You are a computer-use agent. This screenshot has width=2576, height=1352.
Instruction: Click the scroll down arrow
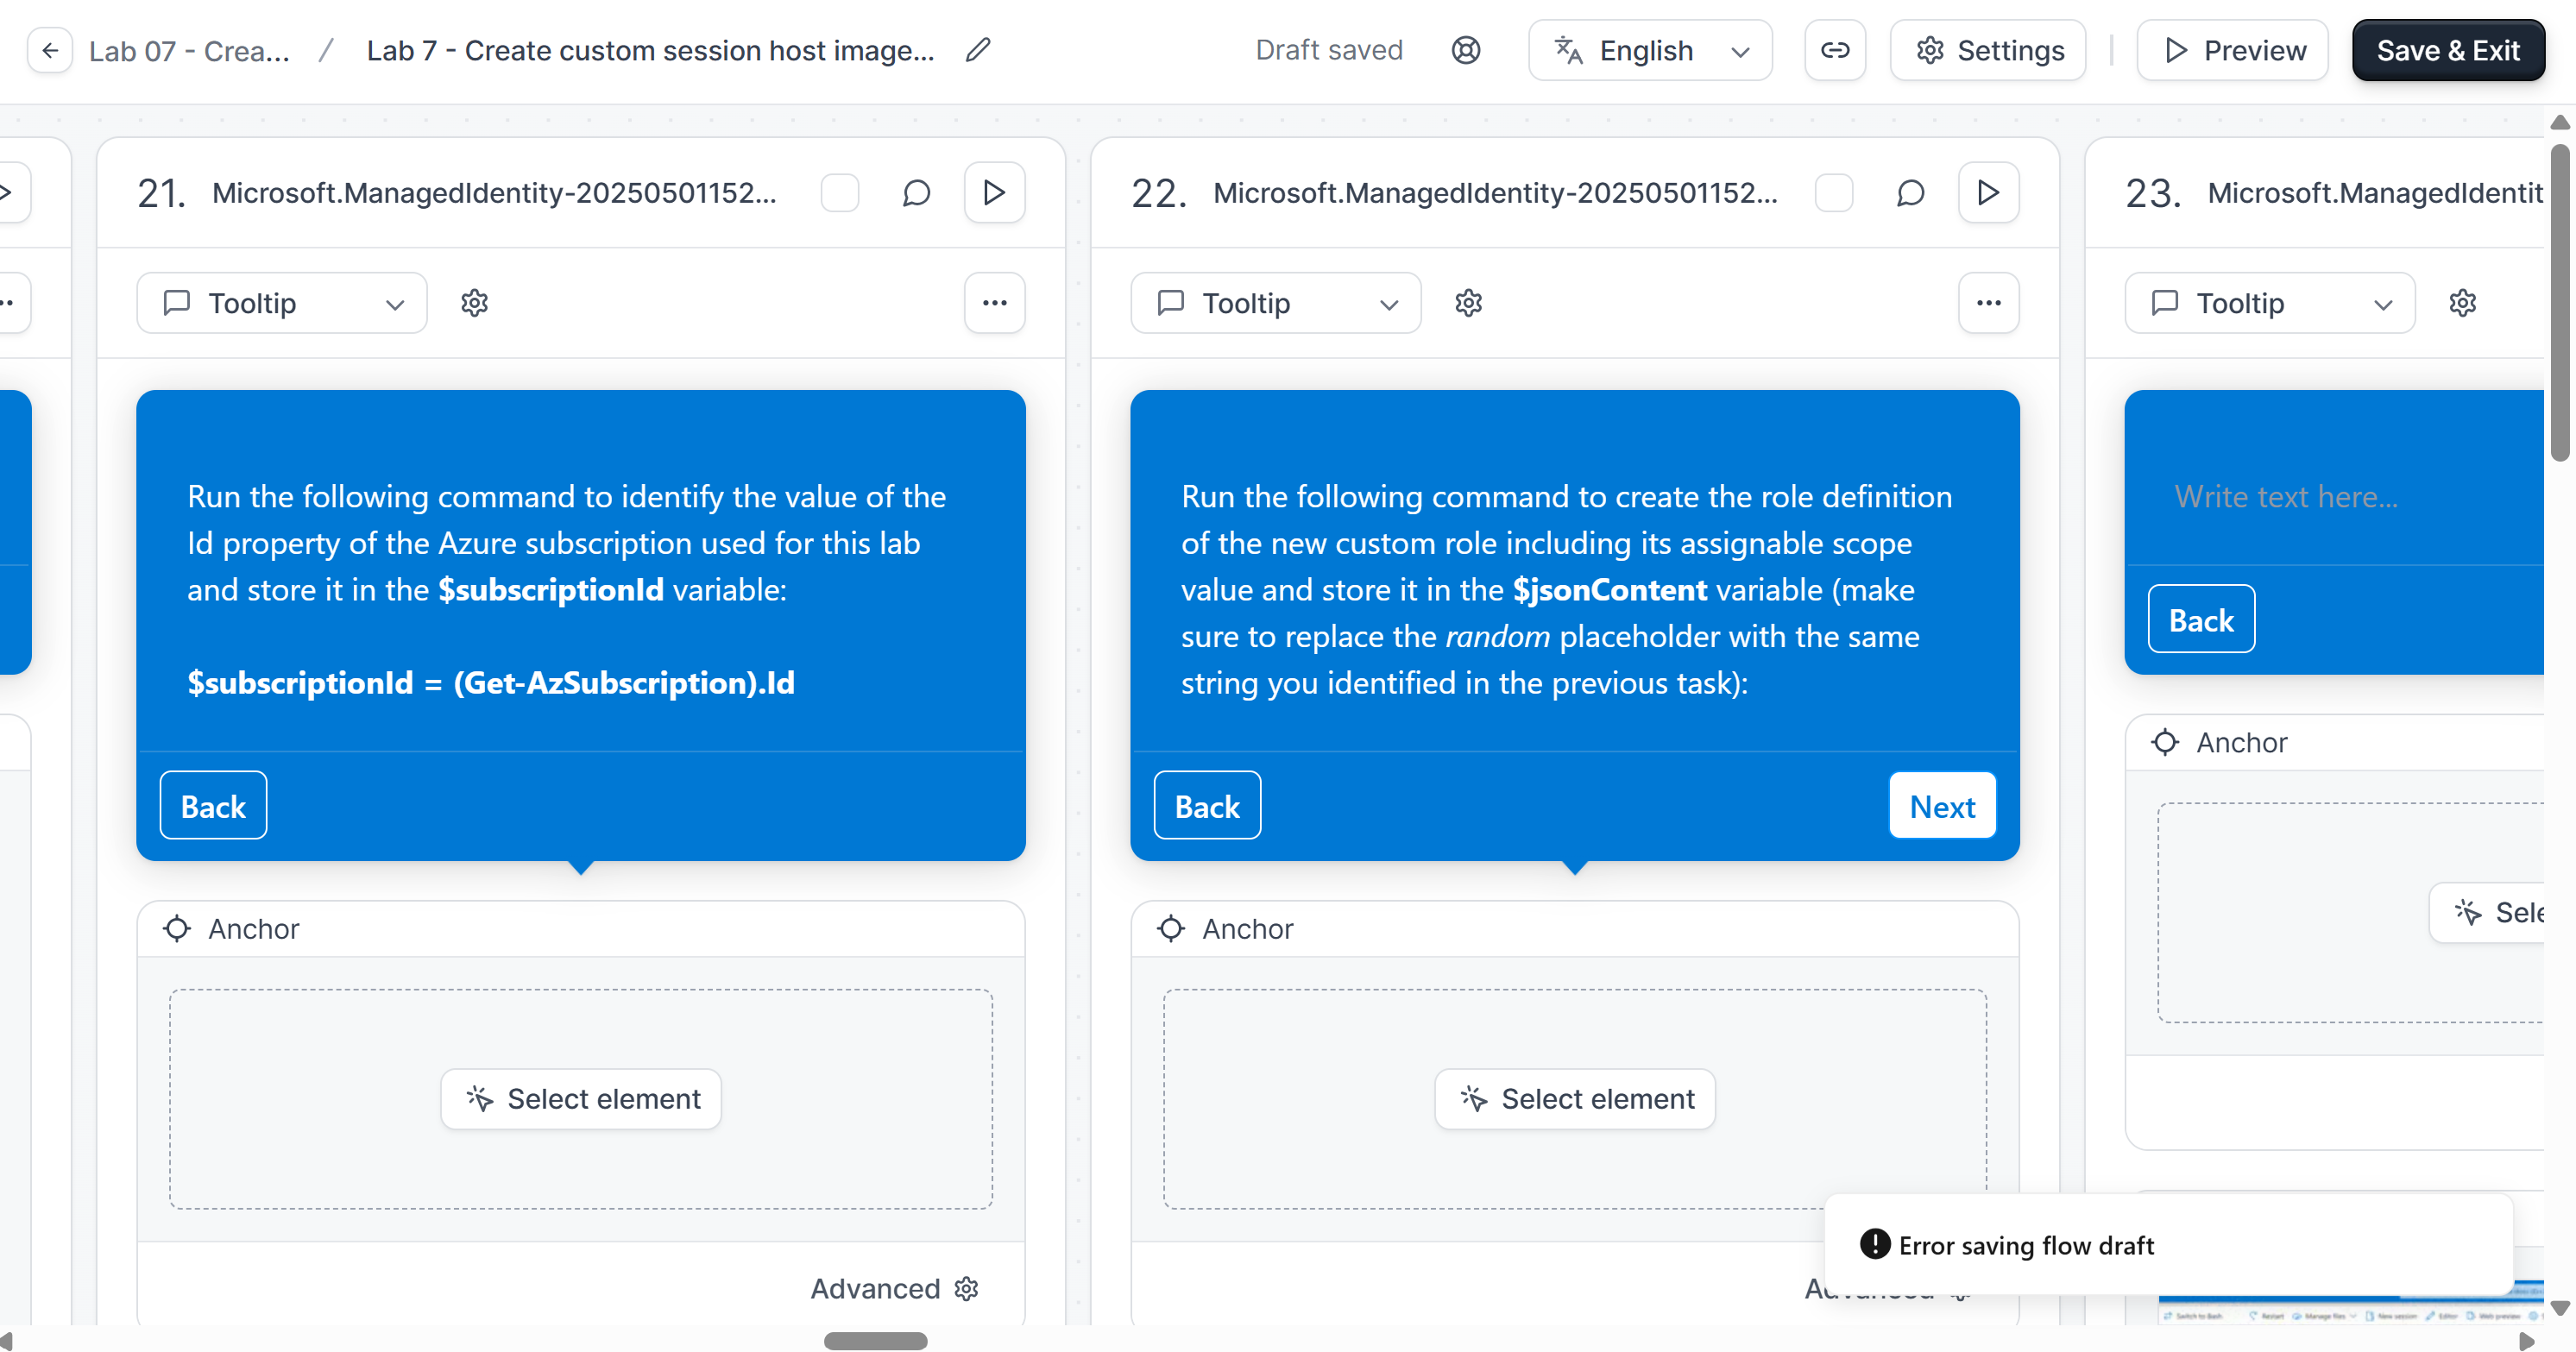click(2560, 1308)
